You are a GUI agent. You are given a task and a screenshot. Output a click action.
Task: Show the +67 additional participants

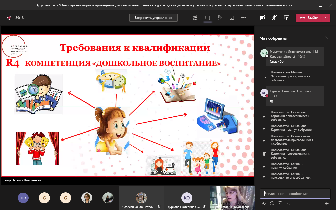click(23, 198)
